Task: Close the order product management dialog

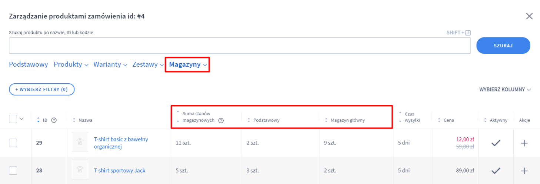Action: click(529, 16)
